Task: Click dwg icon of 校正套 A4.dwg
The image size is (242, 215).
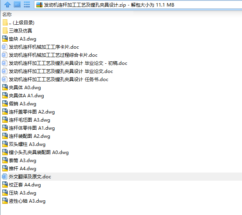Action: coord(5,185)
